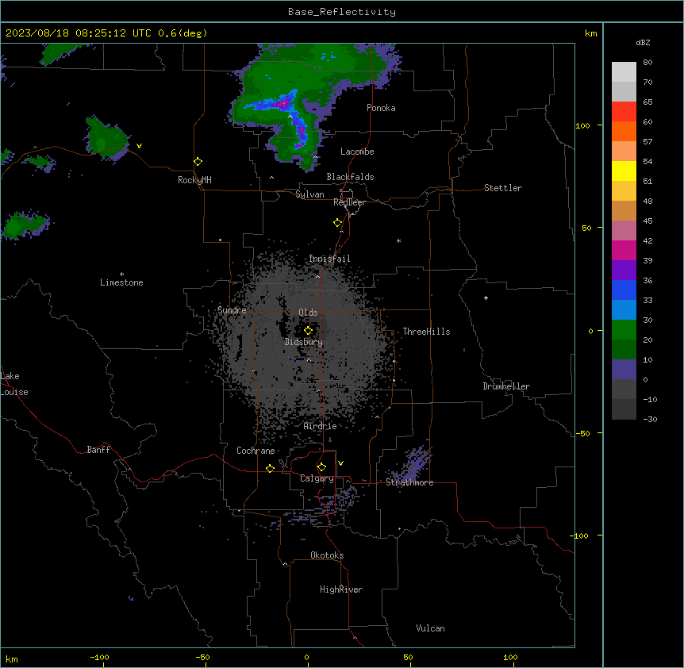
Task: Click the HighRiver label
Action: tap(341, 589)
